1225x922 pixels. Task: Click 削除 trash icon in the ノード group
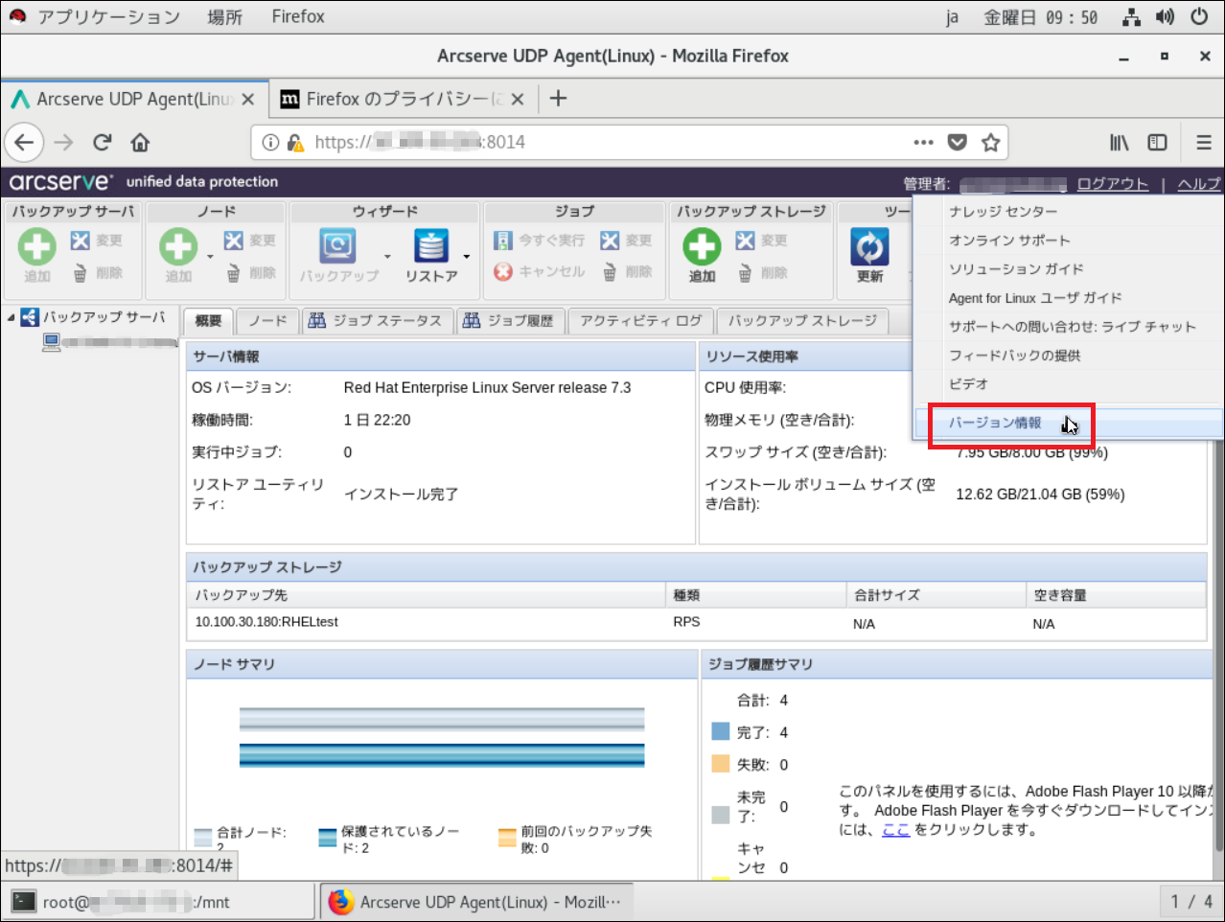pyautogui.click(x=234, y=274)
